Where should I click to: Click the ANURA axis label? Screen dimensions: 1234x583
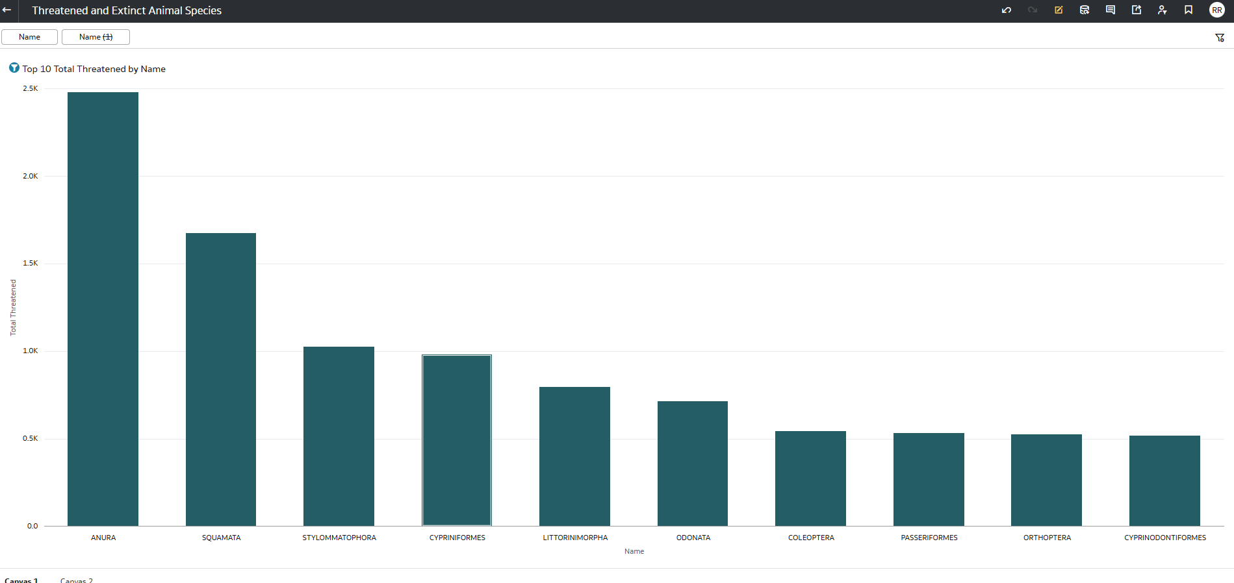(x=103, y=538)
